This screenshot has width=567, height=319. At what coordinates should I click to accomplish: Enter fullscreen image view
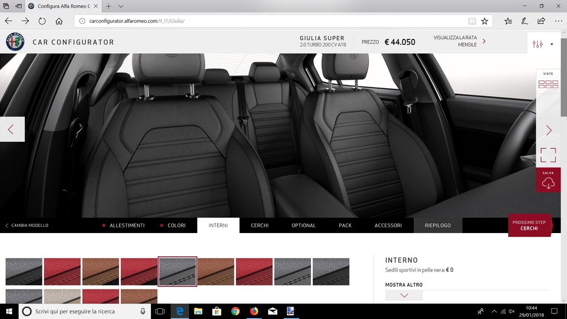[x=548, y=155]
